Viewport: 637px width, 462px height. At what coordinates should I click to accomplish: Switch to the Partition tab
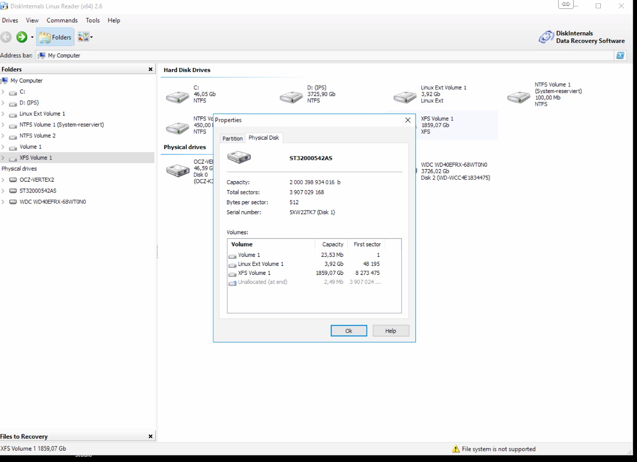click(232, 138)
